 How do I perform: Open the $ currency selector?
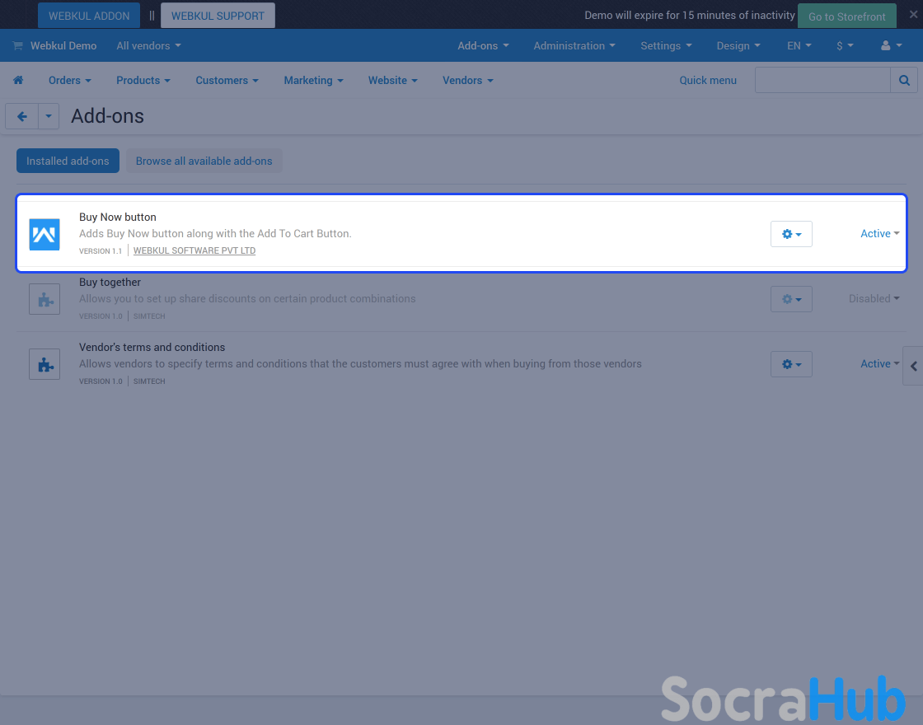click(x=845, y=45)
